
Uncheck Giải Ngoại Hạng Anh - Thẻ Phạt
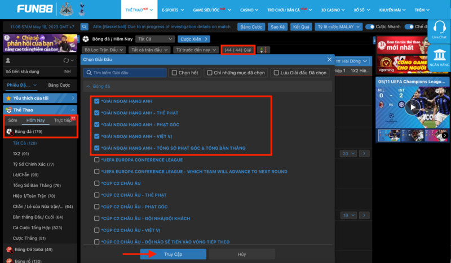coord(98,113)
